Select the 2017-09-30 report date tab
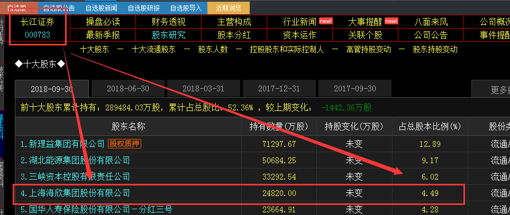510x215 pixels. (x=355, y=88)
